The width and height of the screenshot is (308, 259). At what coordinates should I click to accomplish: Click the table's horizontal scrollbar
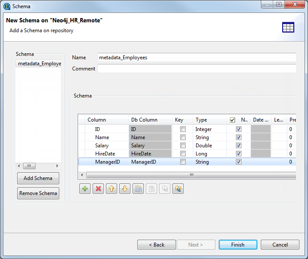(191, 175)
